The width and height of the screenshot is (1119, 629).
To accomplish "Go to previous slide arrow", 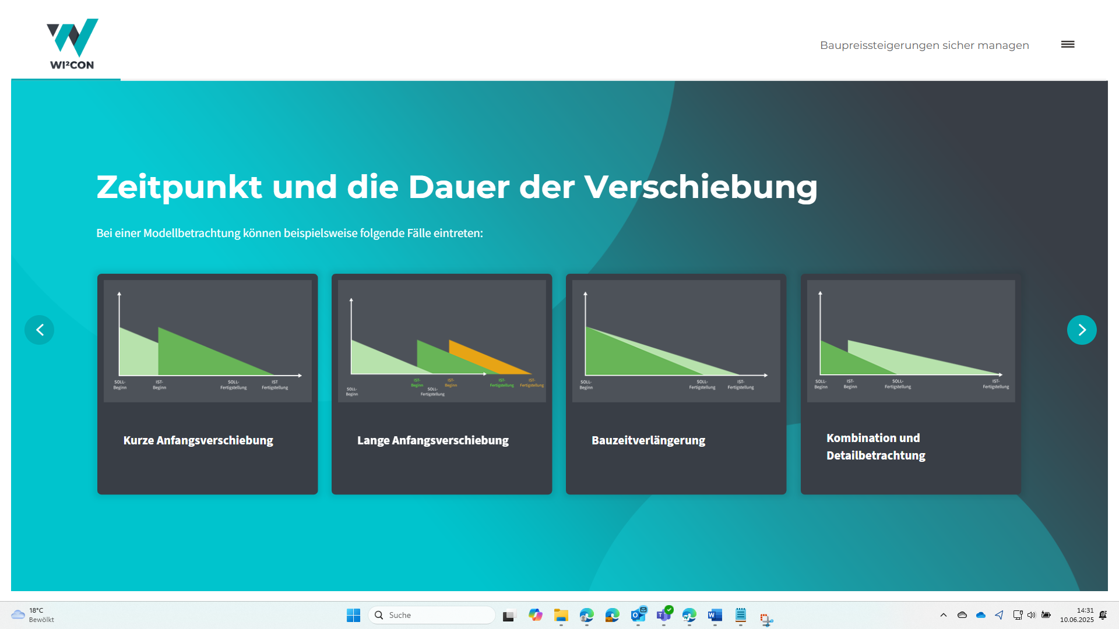I will coord(40,330).
